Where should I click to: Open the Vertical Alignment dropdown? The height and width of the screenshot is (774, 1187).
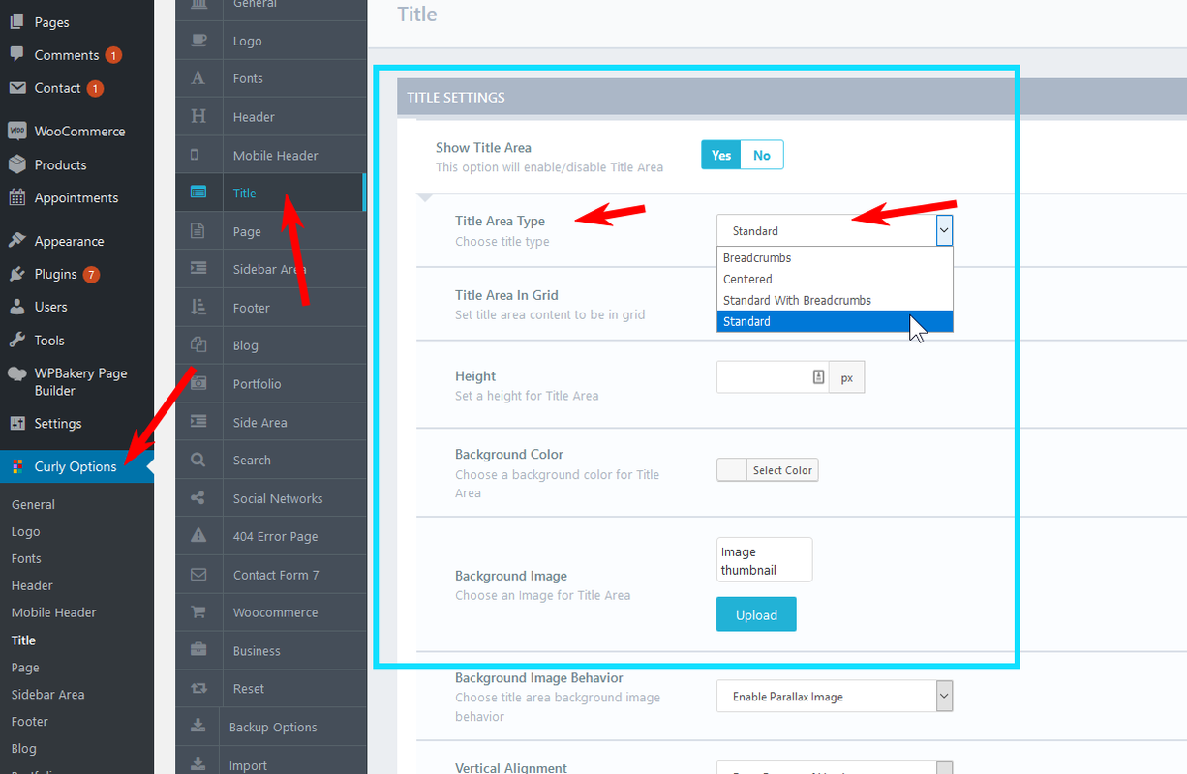[835, 768]
